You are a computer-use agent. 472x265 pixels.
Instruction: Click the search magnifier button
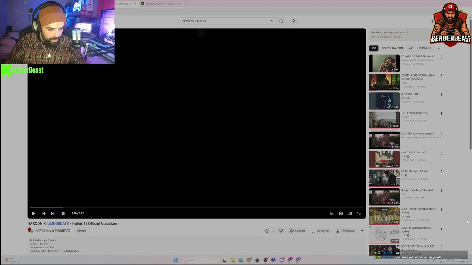281,21
